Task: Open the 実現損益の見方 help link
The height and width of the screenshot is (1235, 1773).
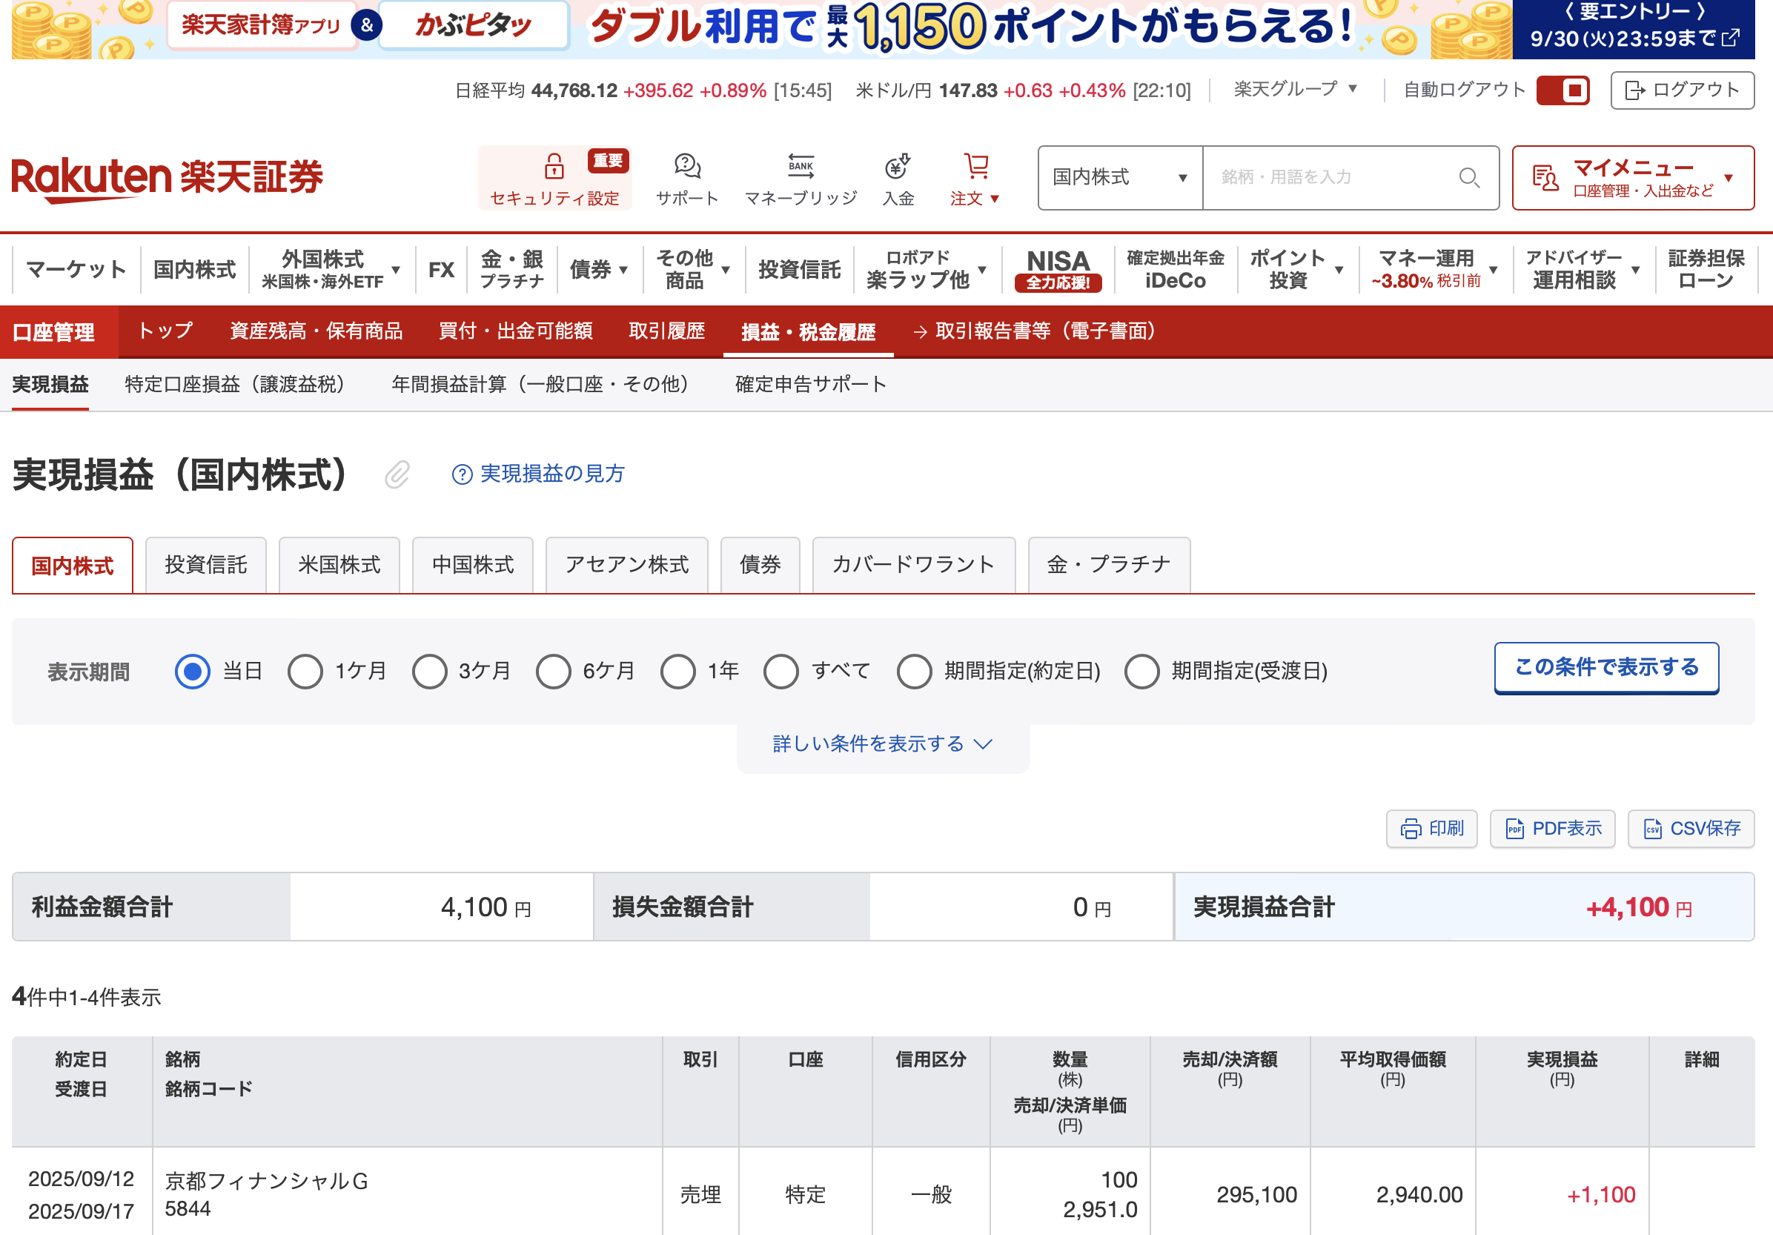Action: [x=538, y=474]
